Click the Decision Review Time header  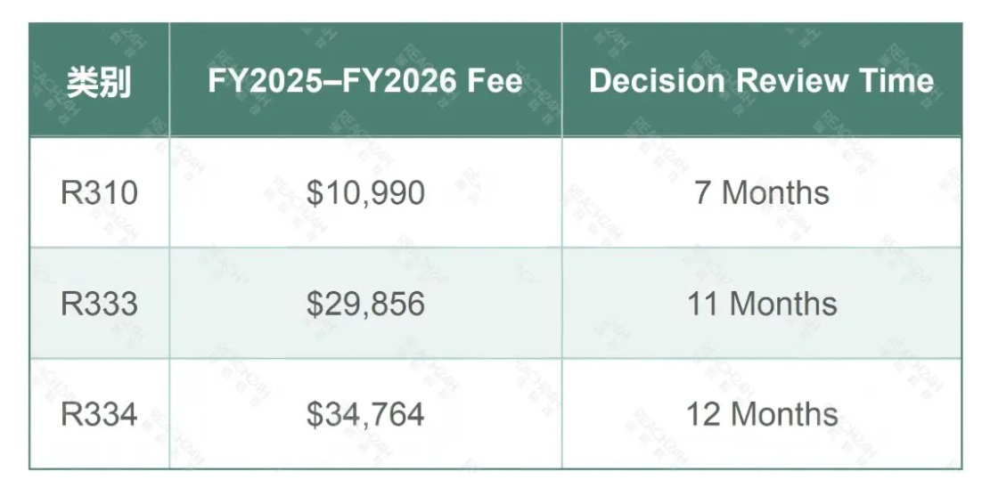[762, 80]
